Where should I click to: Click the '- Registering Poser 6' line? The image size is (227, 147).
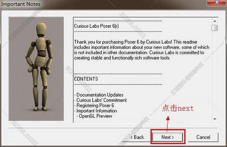(94, 105)
